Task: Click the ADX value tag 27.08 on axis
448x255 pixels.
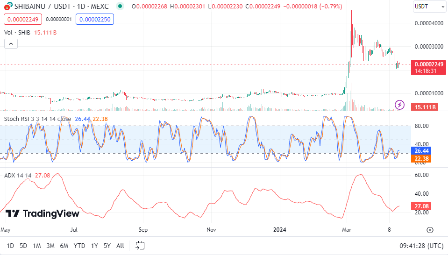Action: (x=421, y=206)
